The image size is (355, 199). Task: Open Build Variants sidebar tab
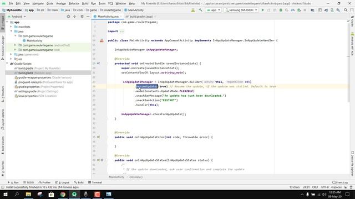click(x=3, y=145)
